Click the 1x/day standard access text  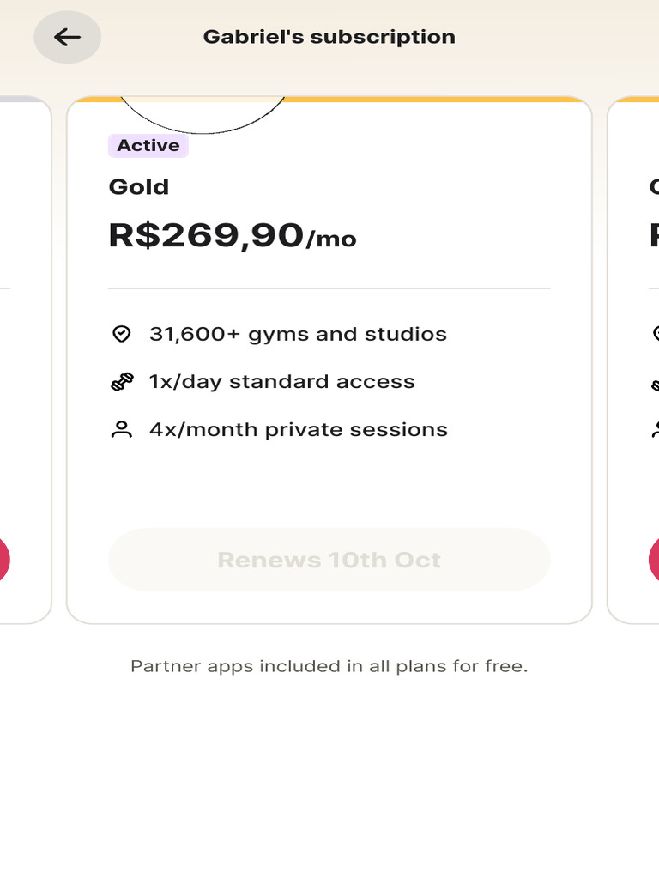[x=281, y=382]
